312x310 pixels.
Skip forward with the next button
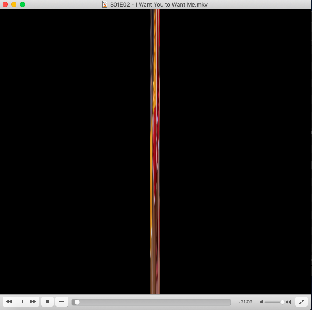pyautogui.click(x=33, y=302)
